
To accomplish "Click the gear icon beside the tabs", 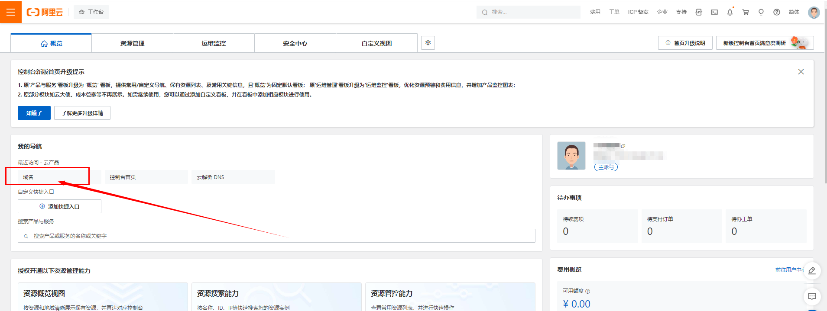I will click(x=428, y=43).
